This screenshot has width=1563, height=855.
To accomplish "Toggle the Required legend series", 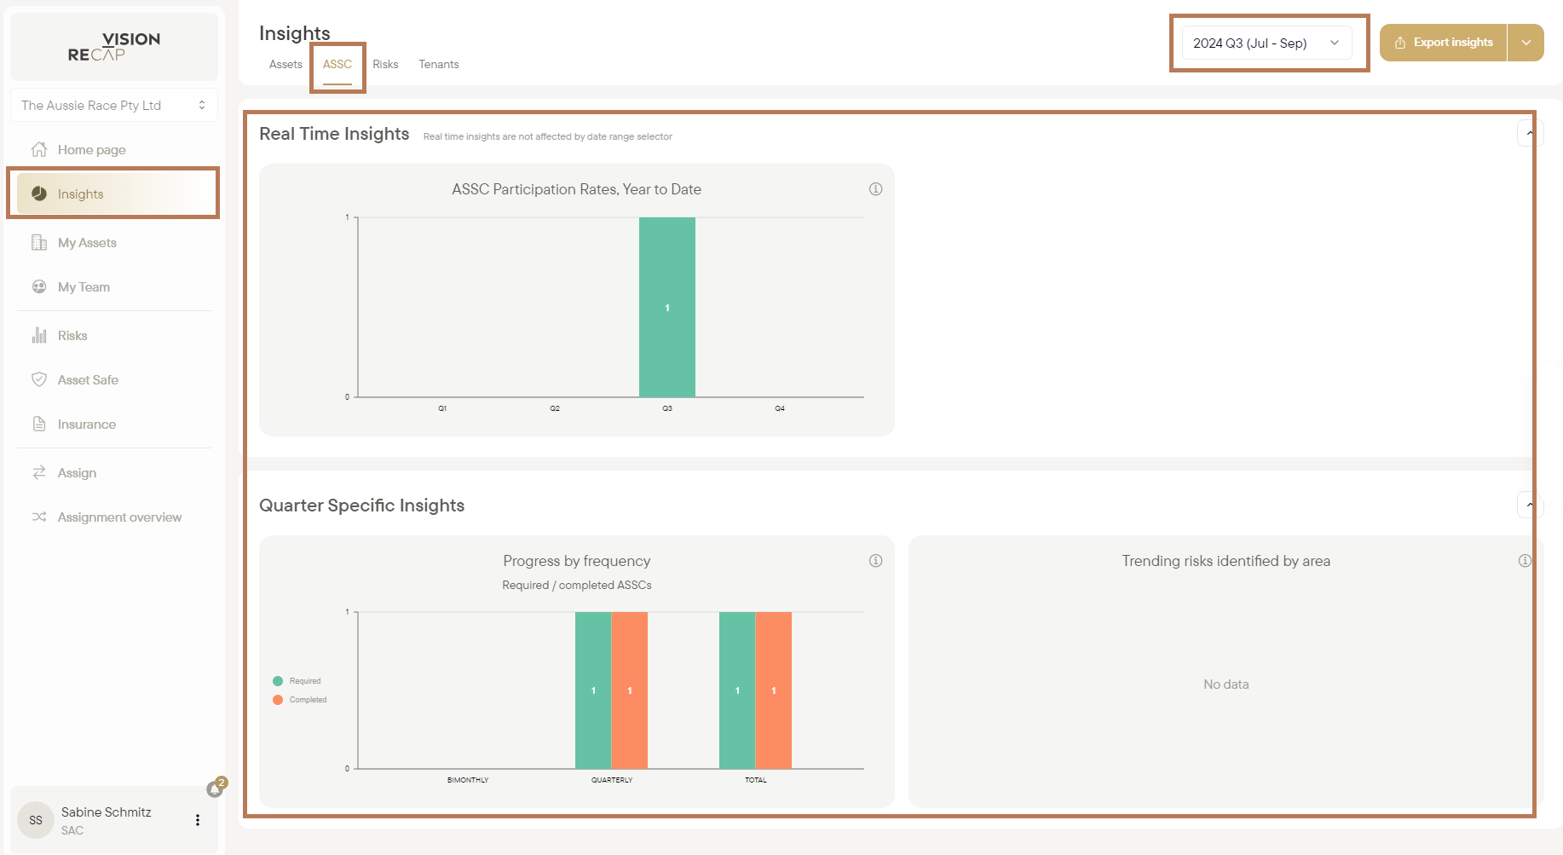I will pos(297,681).
